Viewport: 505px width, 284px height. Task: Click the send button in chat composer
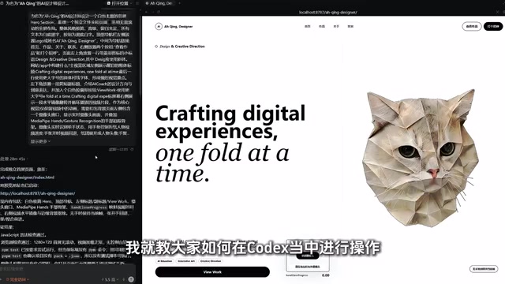click(131, 279)
